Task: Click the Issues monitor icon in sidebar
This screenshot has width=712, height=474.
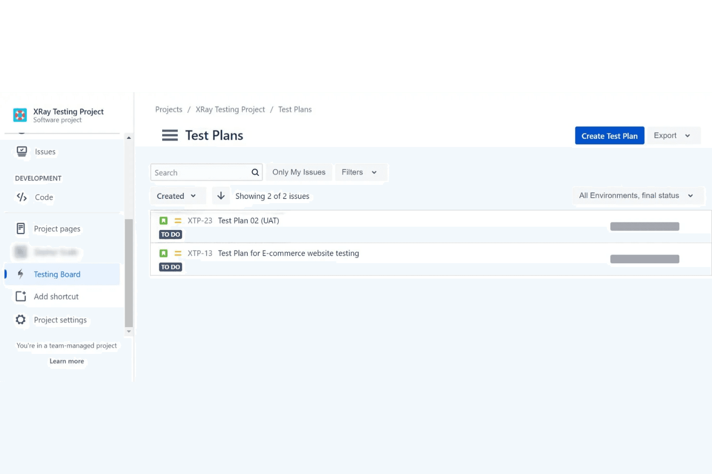Action: point(22,152)
